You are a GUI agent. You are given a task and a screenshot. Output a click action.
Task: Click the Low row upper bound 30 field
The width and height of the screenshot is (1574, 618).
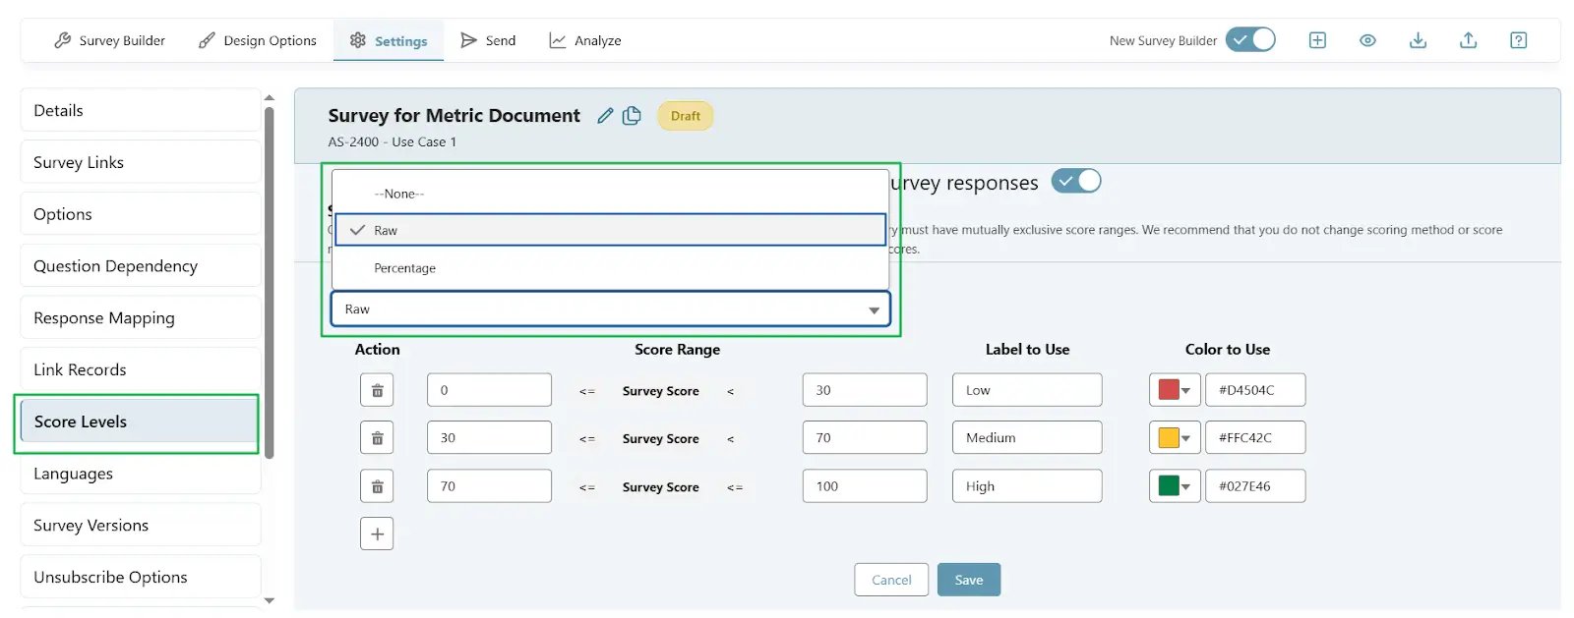tap(865, 390)
